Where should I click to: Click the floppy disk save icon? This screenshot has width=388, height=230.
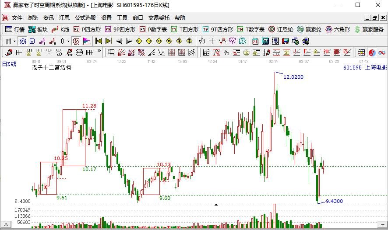[x=286, y=41]
